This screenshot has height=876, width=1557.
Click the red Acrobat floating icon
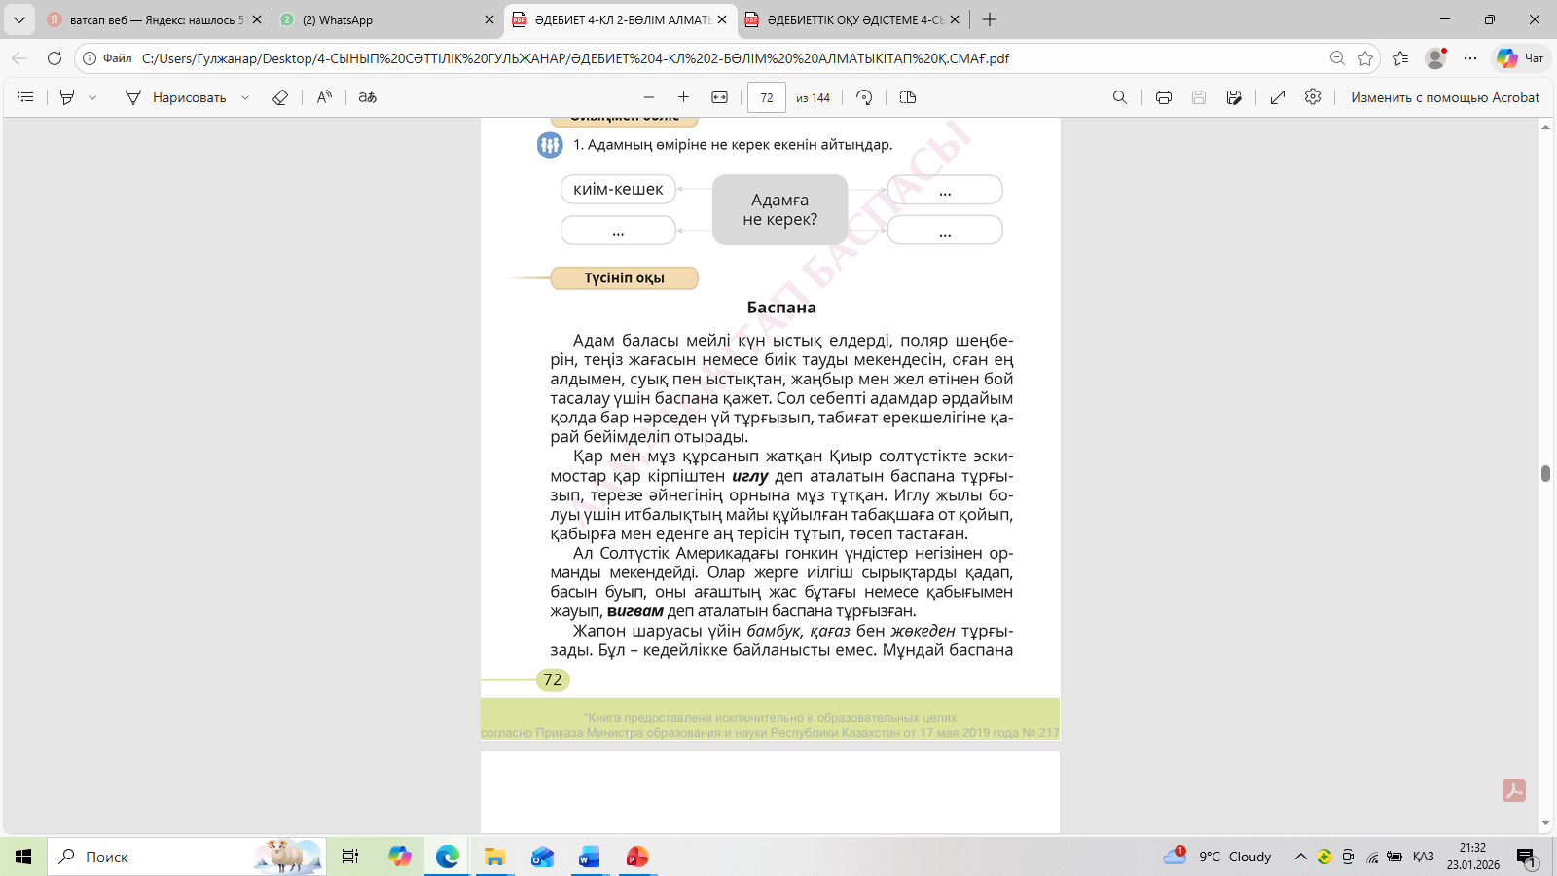pyautogui.click(x=1514, y=790)
